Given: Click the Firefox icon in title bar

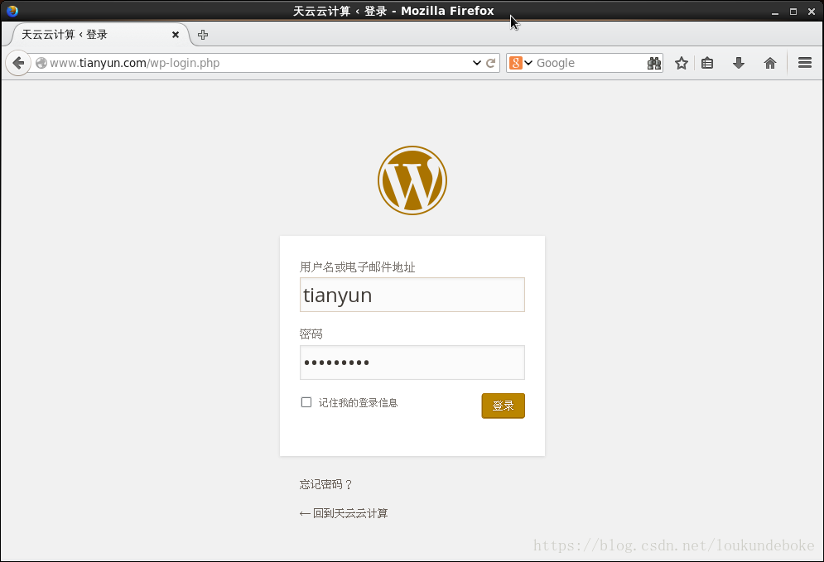Looking at the screenshot, I should (x=12, y=11).
